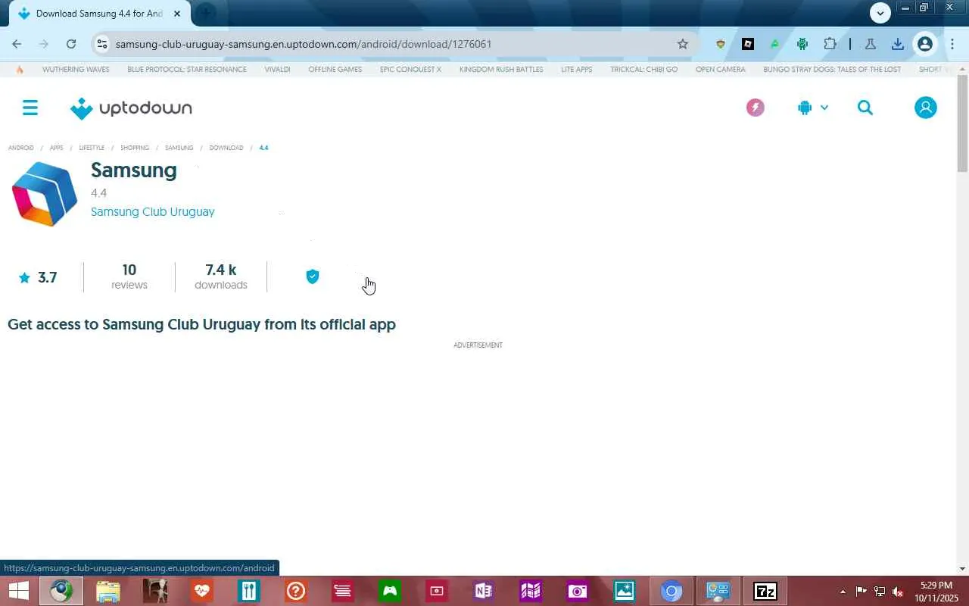The image size is (969, 606).
Task: Open the Chrome three-dot menu
Action: click(952, 44)
